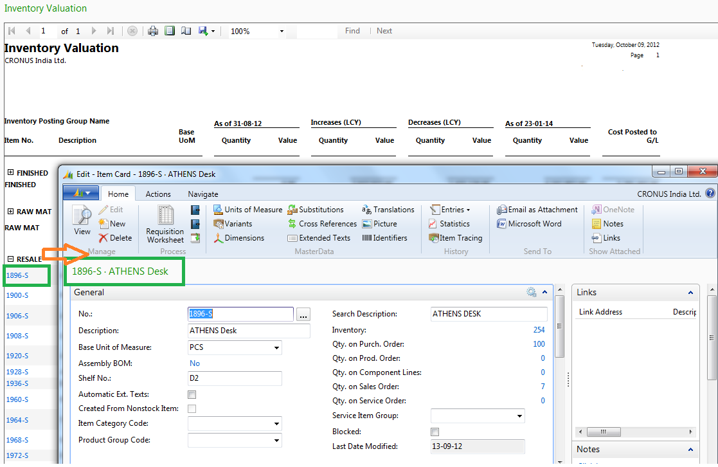Viewport: 718px width, 467px height.
Task: Open Substitutions for the item
Action: [316, 210]
